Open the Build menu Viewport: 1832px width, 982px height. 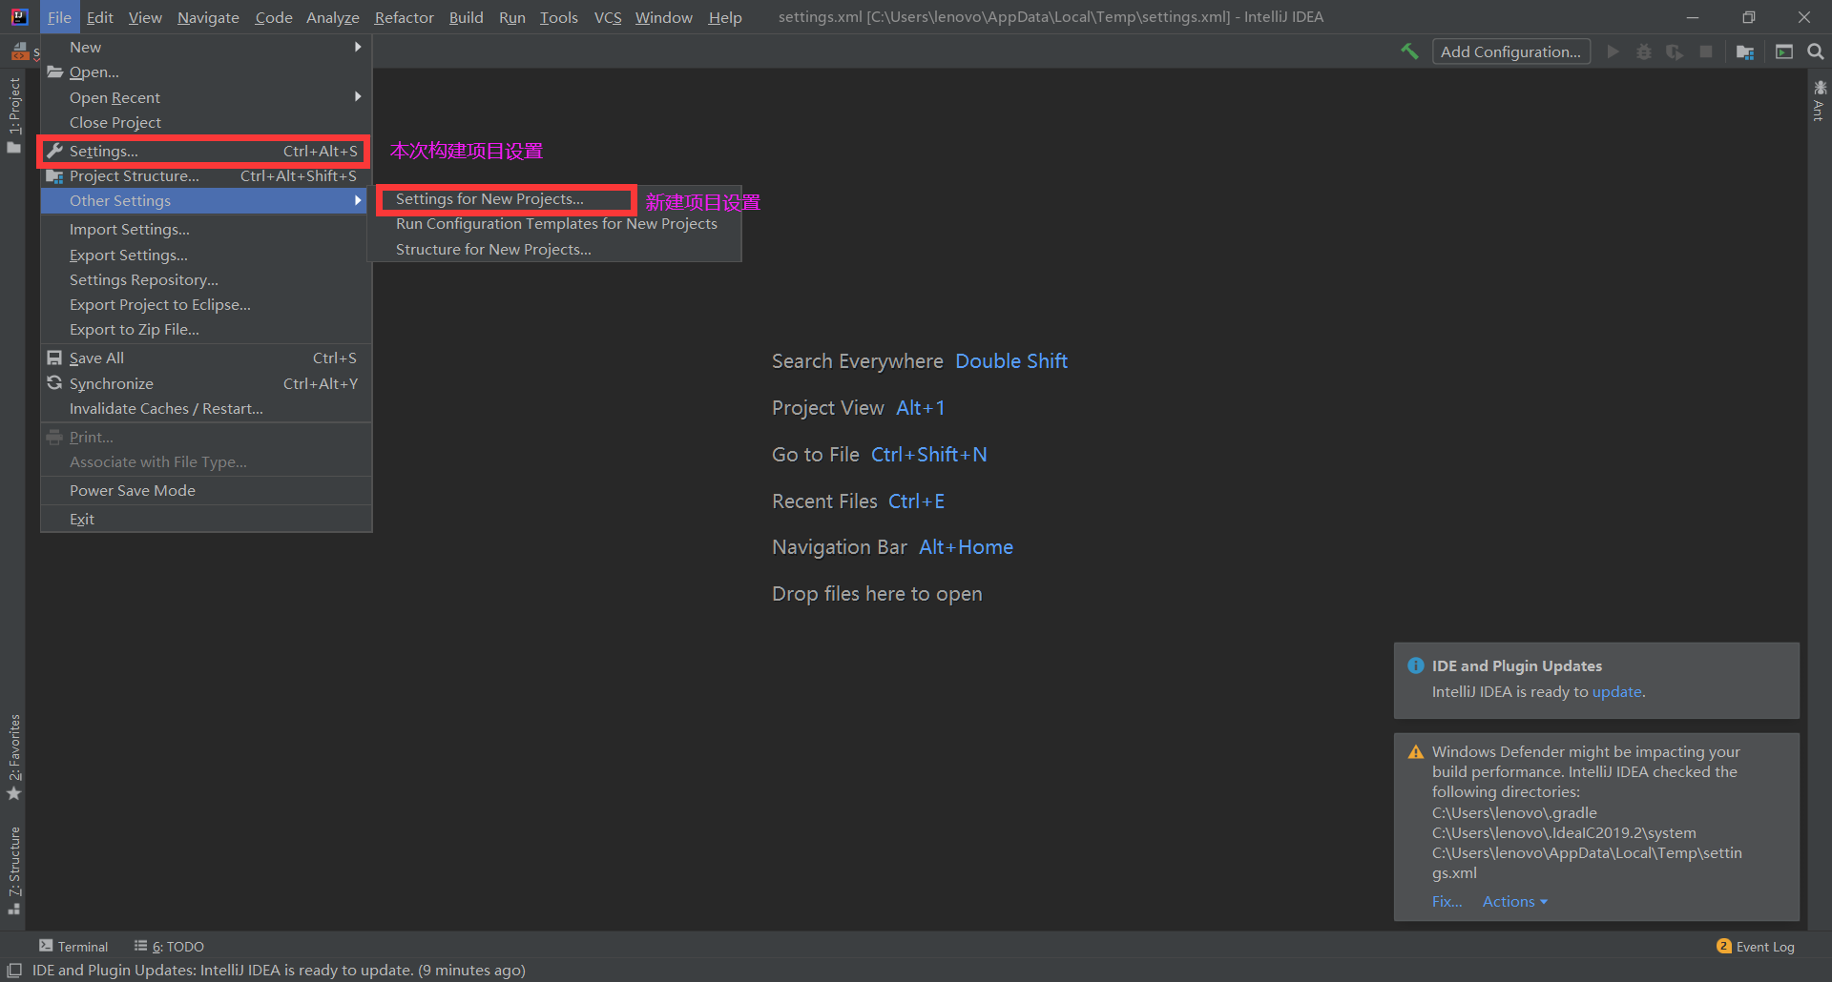coord(467,17)
